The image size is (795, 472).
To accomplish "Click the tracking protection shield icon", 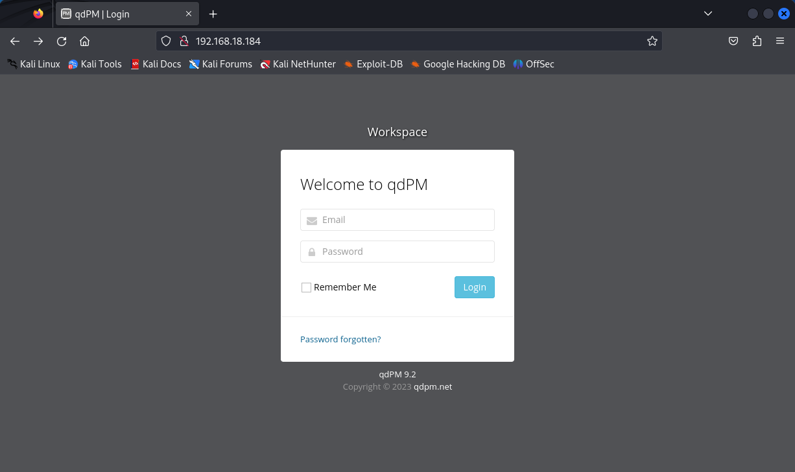I will pos(166,41).
